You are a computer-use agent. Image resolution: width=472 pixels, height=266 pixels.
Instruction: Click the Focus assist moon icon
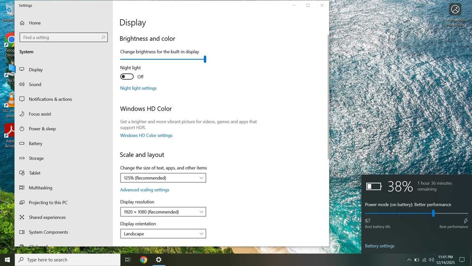click(x=22, y=114)
